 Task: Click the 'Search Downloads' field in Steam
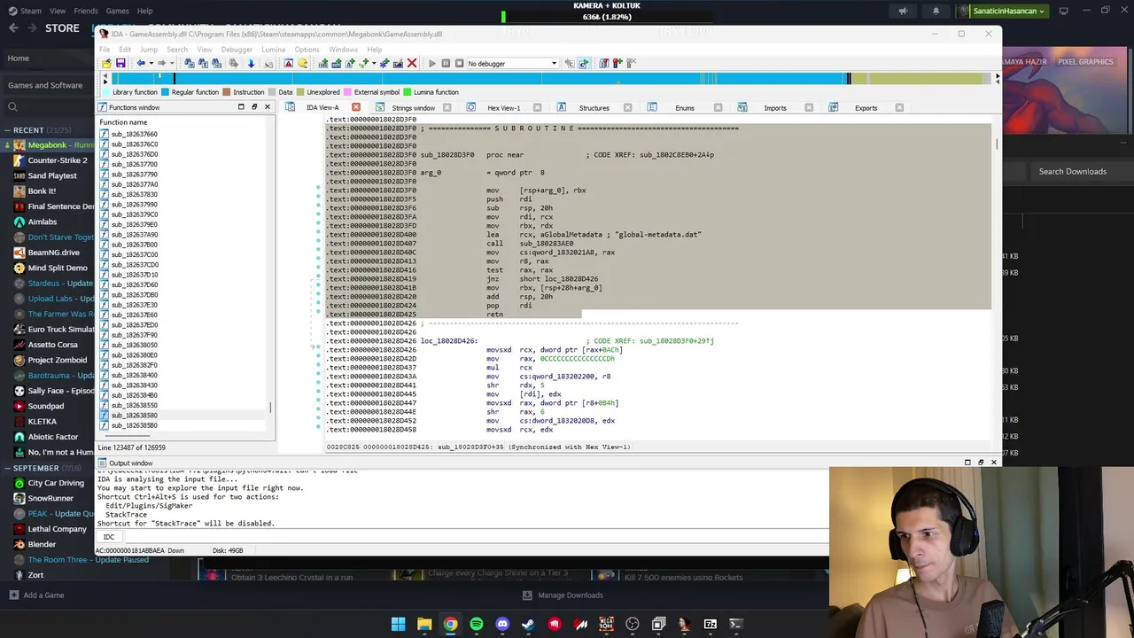coord(1072,172)
